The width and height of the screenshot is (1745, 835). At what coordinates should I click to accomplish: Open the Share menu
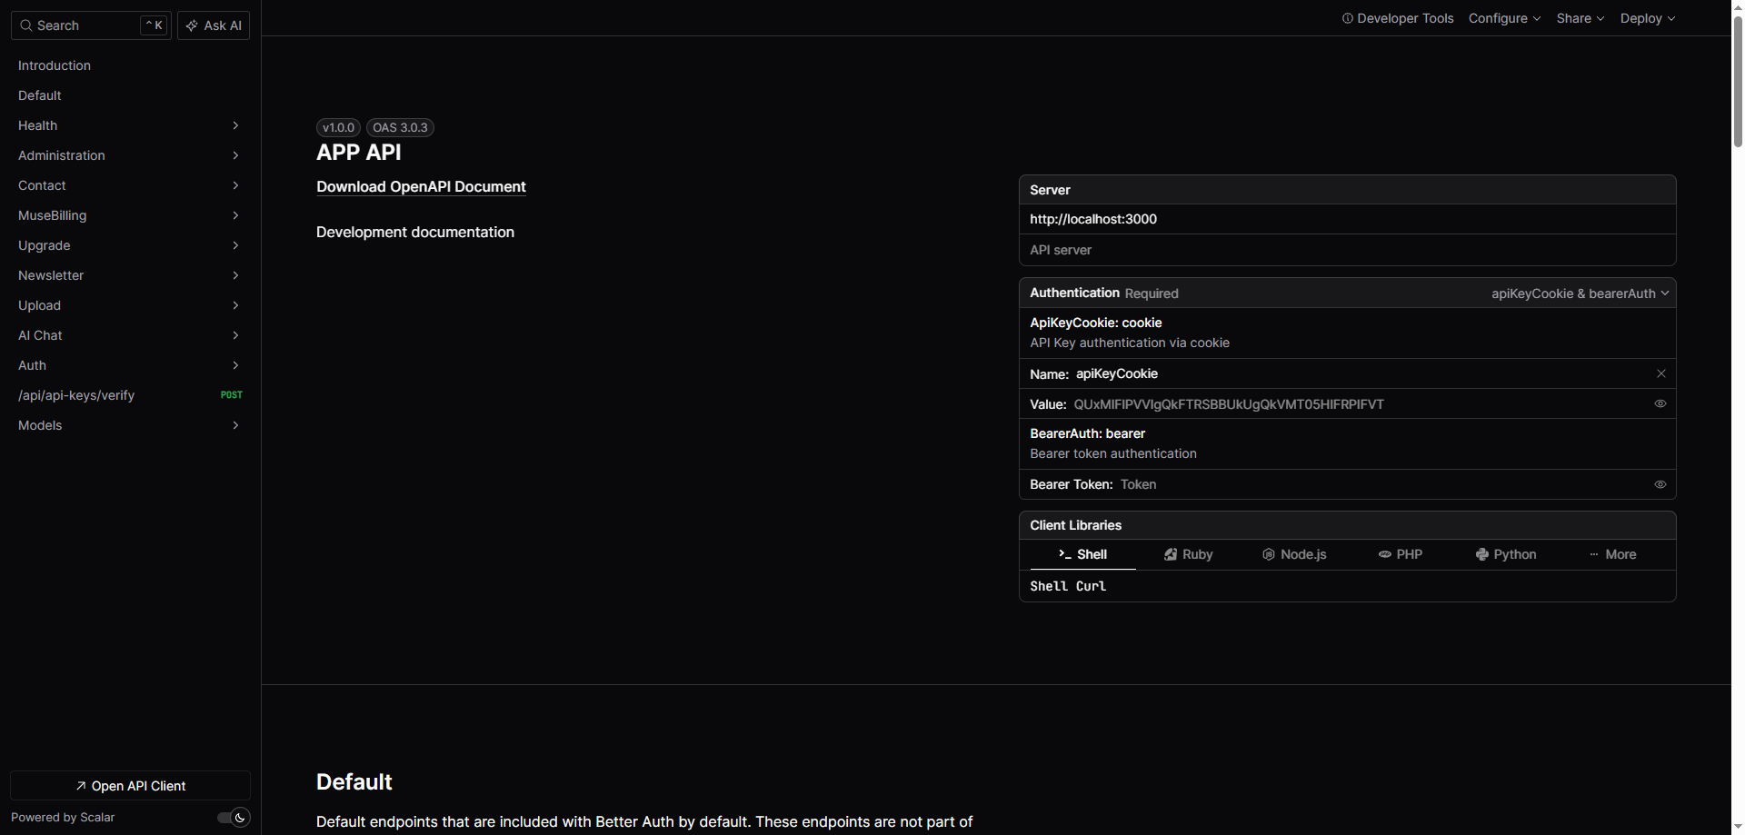tap(1580, 18)
